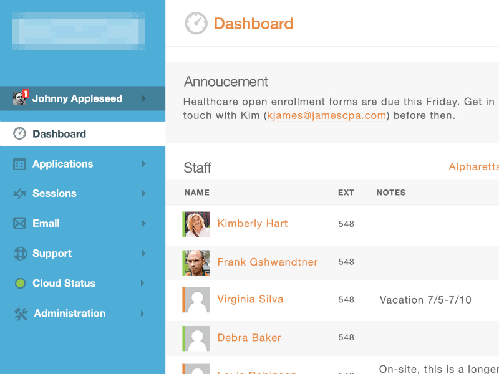Click Frank Gshwandtner's profile photo
The image size is (499, 374).
coord(197,262)
